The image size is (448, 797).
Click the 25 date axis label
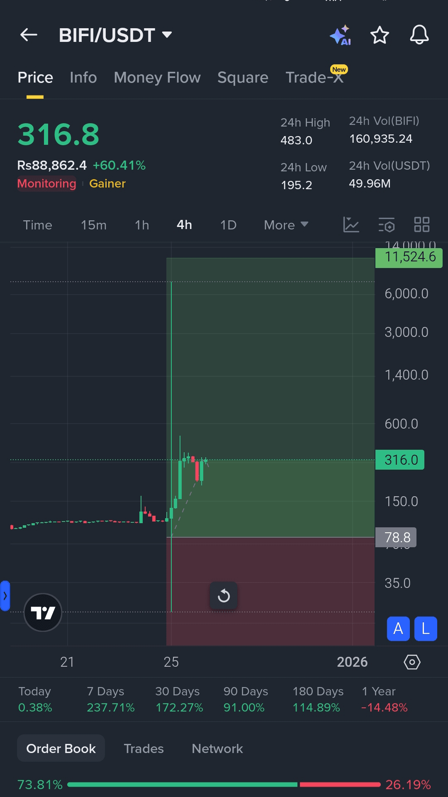[x=171, y=662]
